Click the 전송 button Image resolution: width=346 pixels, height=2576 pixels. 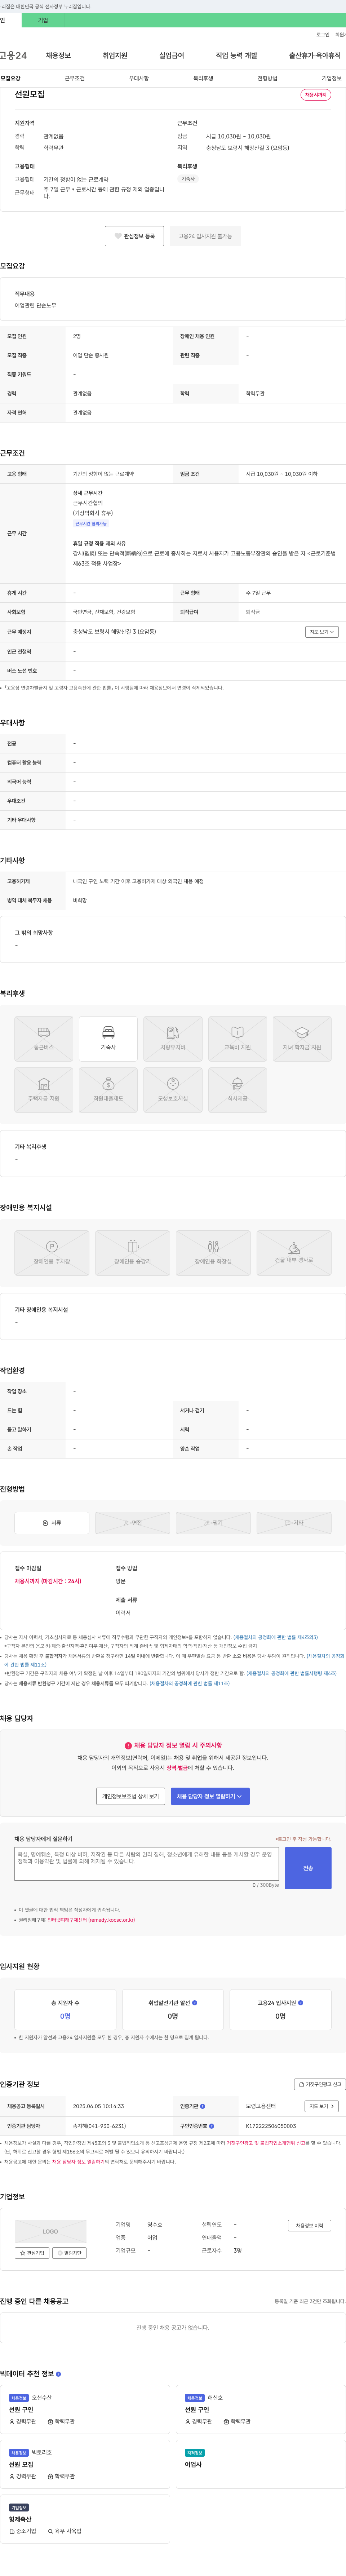(308, 1868)
